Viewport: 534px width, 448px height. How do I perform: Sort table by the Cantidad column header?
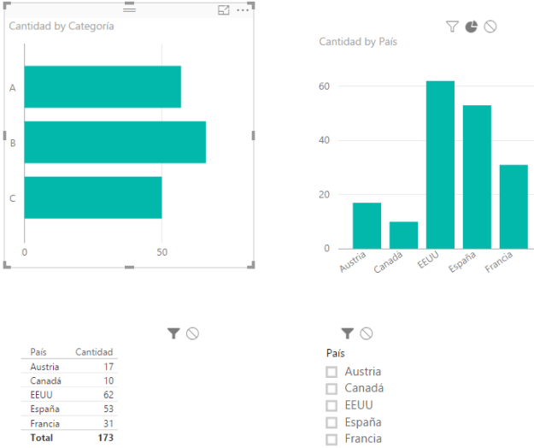(x=94, y=352)
